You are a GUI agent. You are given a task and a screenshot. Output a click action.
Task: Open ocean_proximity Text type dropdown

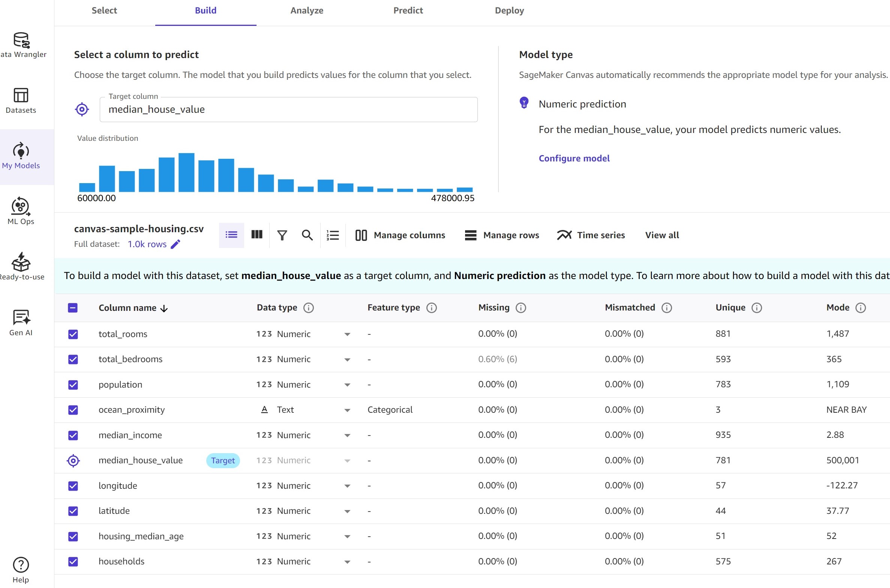tap(347, 410)
